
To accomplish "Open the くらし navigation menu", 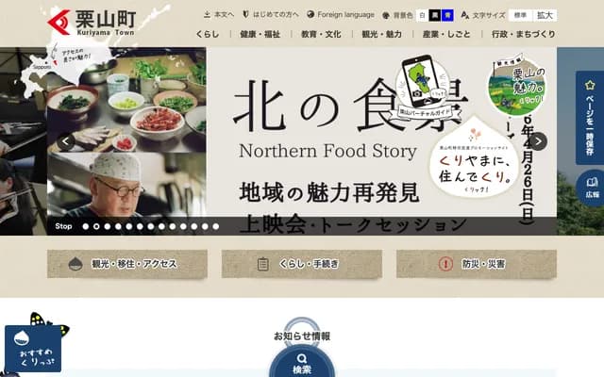I will point(208,34).
